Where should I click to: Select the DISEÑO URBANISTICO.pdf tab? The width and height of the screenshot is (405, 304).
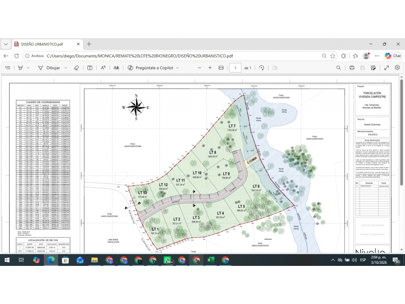click(x=47, y=44)
